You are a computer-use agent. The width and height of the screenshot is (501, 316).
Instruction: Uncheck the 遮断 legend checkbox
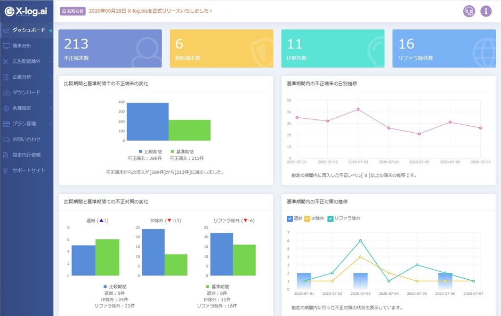coord(290,218)
